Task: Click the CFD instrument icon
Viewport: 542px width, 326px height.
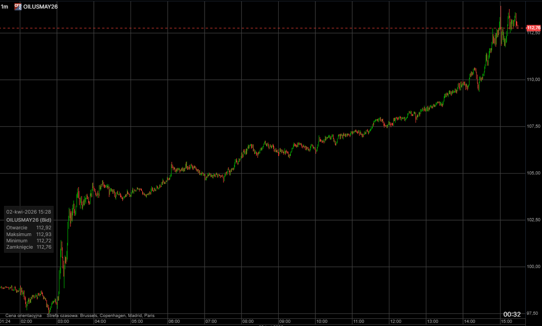Action: click(x=18, y=6)
